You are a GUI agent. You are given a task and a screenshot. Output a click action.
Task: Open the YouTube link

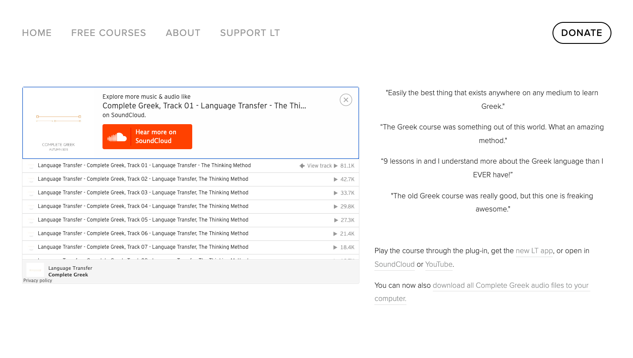coord(439,265)
